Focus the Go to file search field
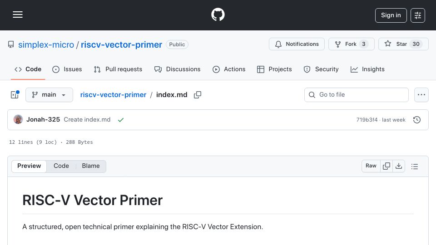The width and height of the screenshot is (436, 245). click(357, 95)
